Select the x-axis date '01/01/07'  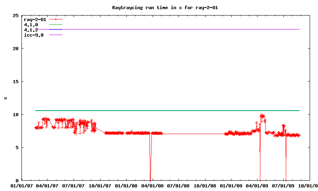21,185
